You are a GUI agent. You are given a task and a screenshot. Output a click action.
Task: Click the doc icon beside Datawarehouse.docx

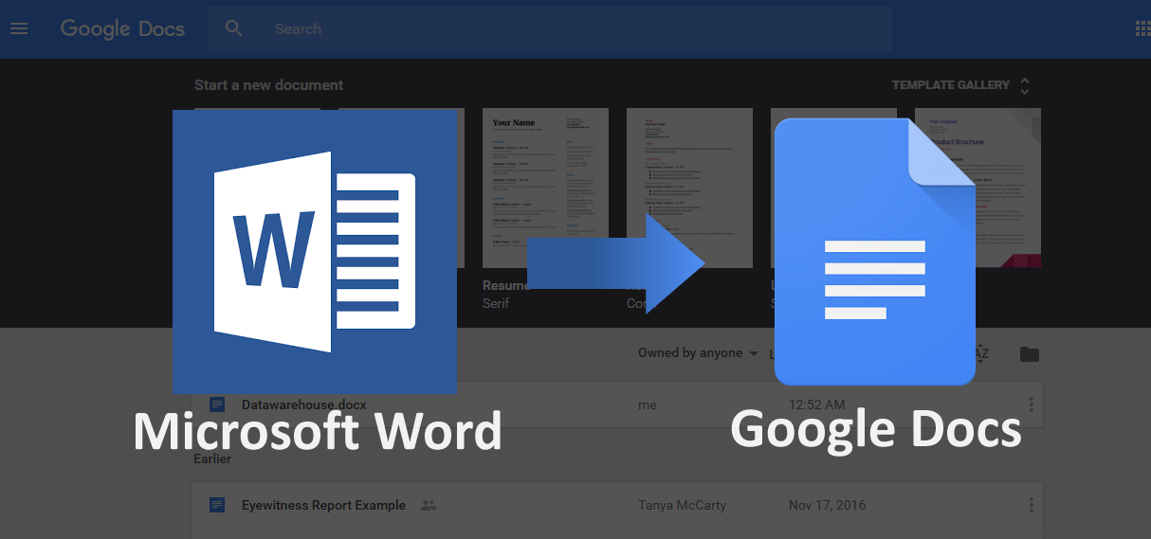click(x=217, y=404)
